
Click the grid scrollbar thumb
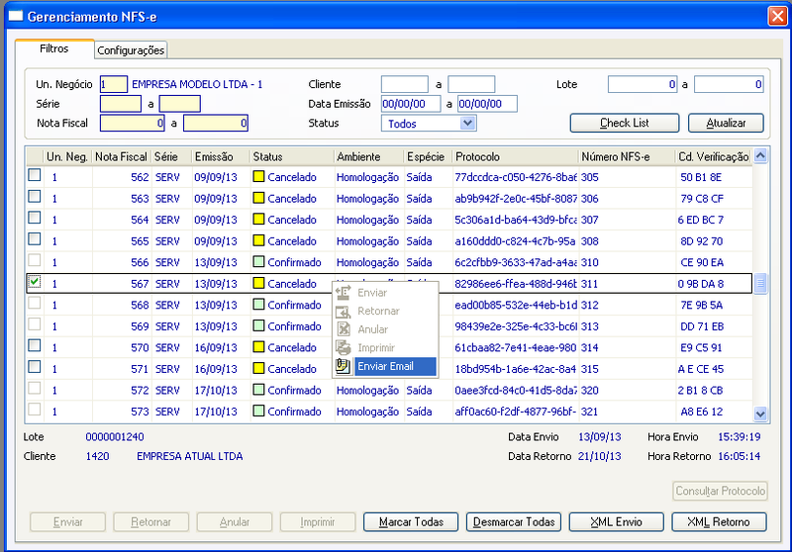tap(760, 283)
